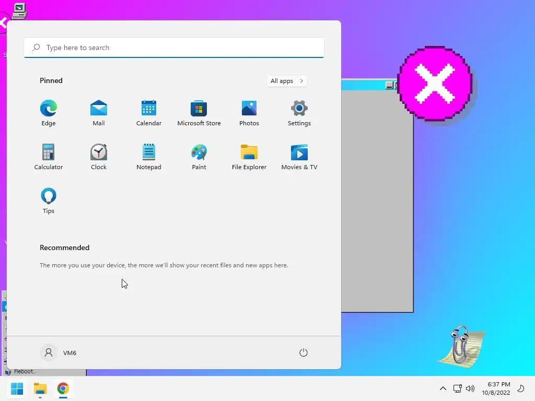535x401 pixels.
Task: Launch the Photos app
Action: tap(249, 113)
